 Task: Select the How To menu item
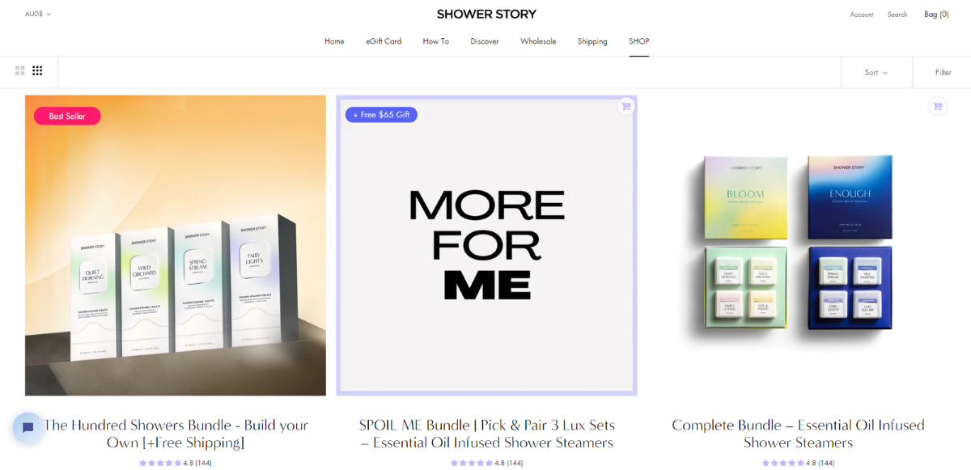click(435, 41)
